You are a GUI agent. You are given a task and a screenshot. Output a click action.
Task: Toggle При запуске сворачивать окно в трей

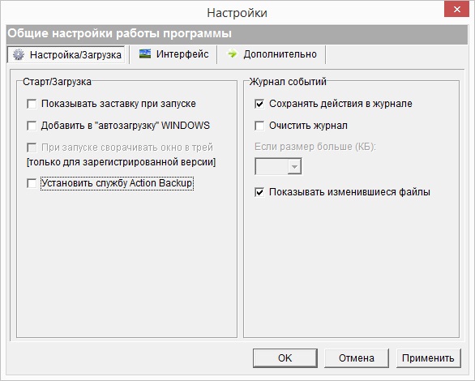pyautogui.click(x=32, y=148)
